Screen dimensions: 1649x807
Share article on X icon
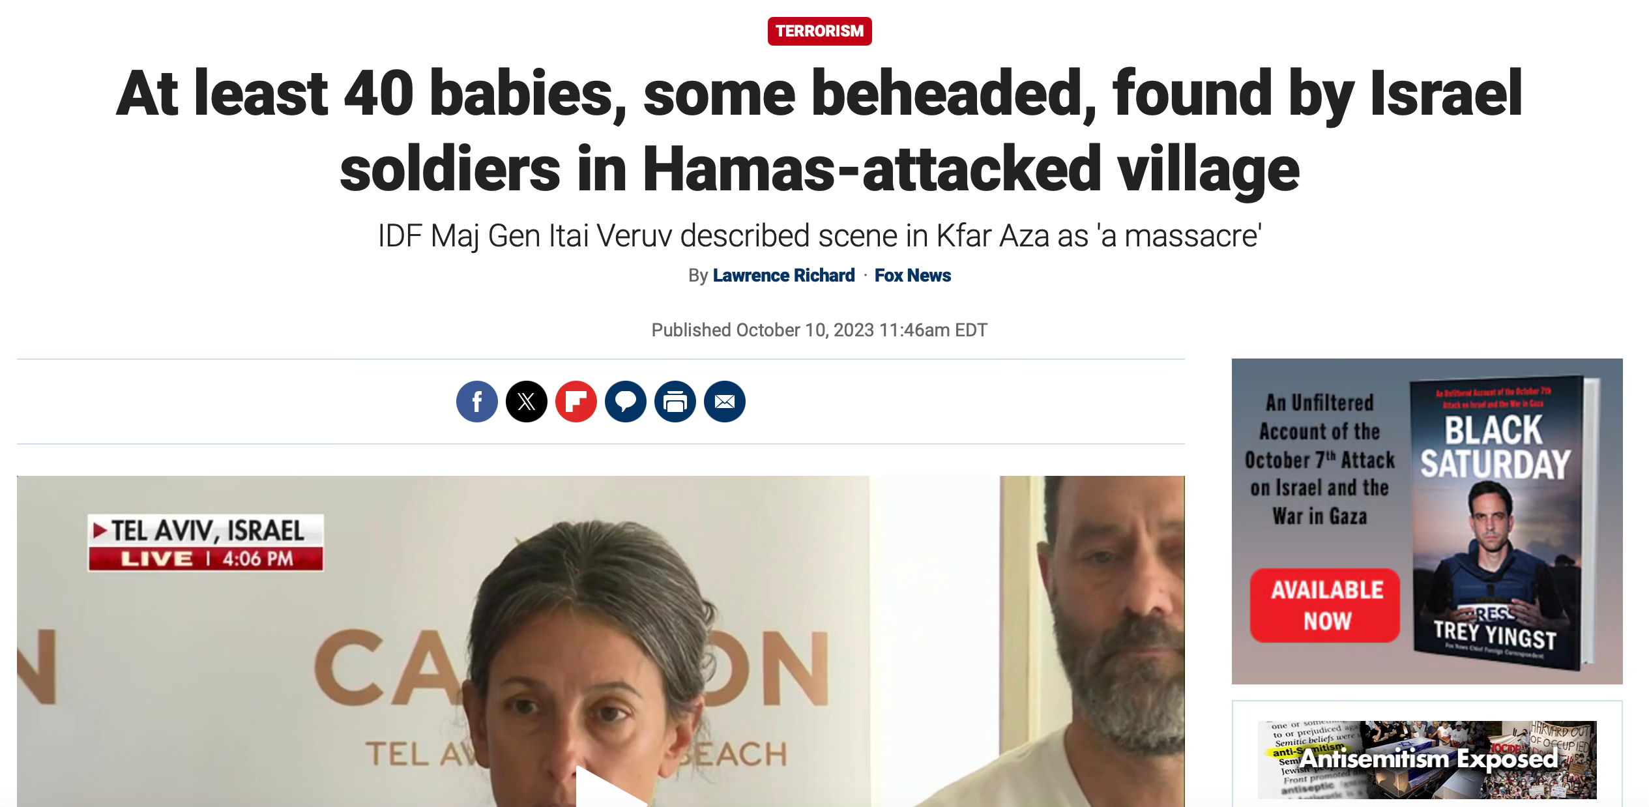(x=526, y=402)
